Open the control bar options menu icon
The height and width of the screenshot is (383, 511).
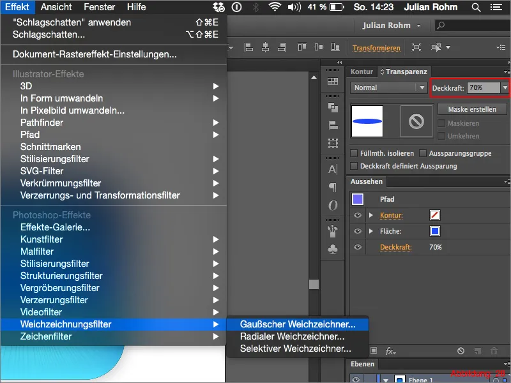coord(501,47)
